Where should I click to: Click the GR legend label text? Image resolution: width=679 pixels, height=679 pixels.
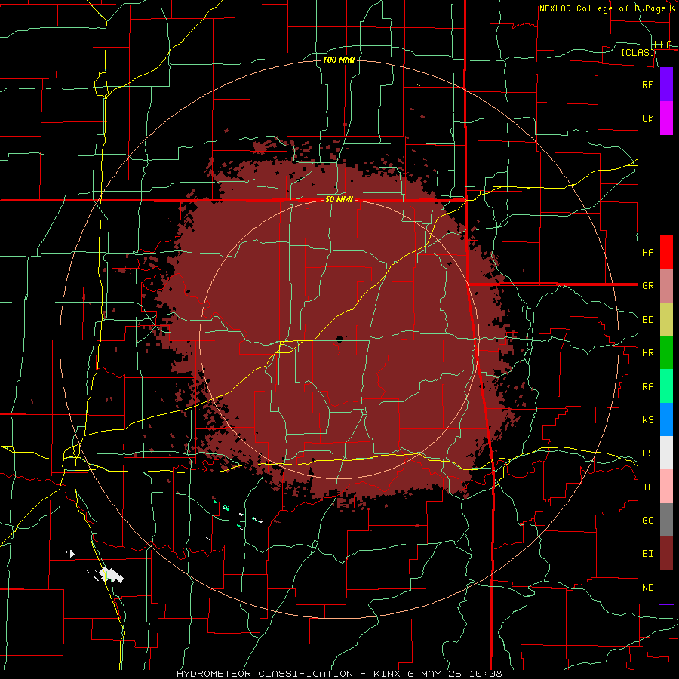[647, 286]
